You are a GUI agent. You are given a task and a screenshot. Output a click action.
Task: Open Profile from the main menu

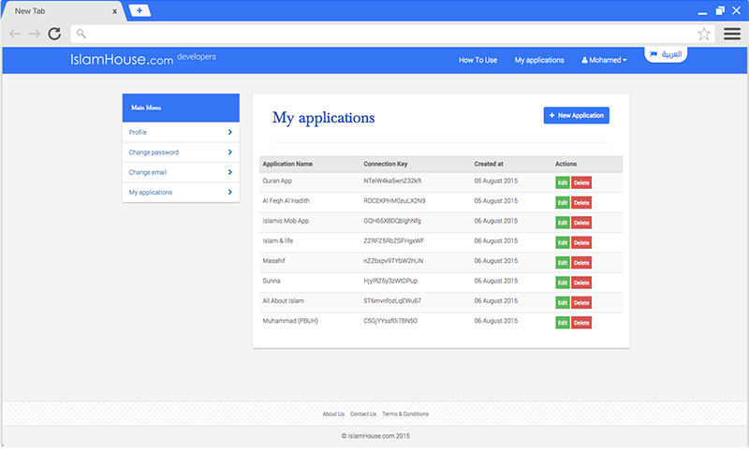click(x=181, y=132)
